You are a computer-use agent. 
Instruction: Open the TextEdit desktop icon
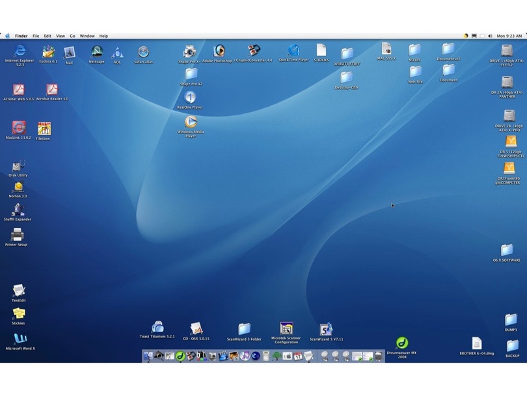click(18, 290)
